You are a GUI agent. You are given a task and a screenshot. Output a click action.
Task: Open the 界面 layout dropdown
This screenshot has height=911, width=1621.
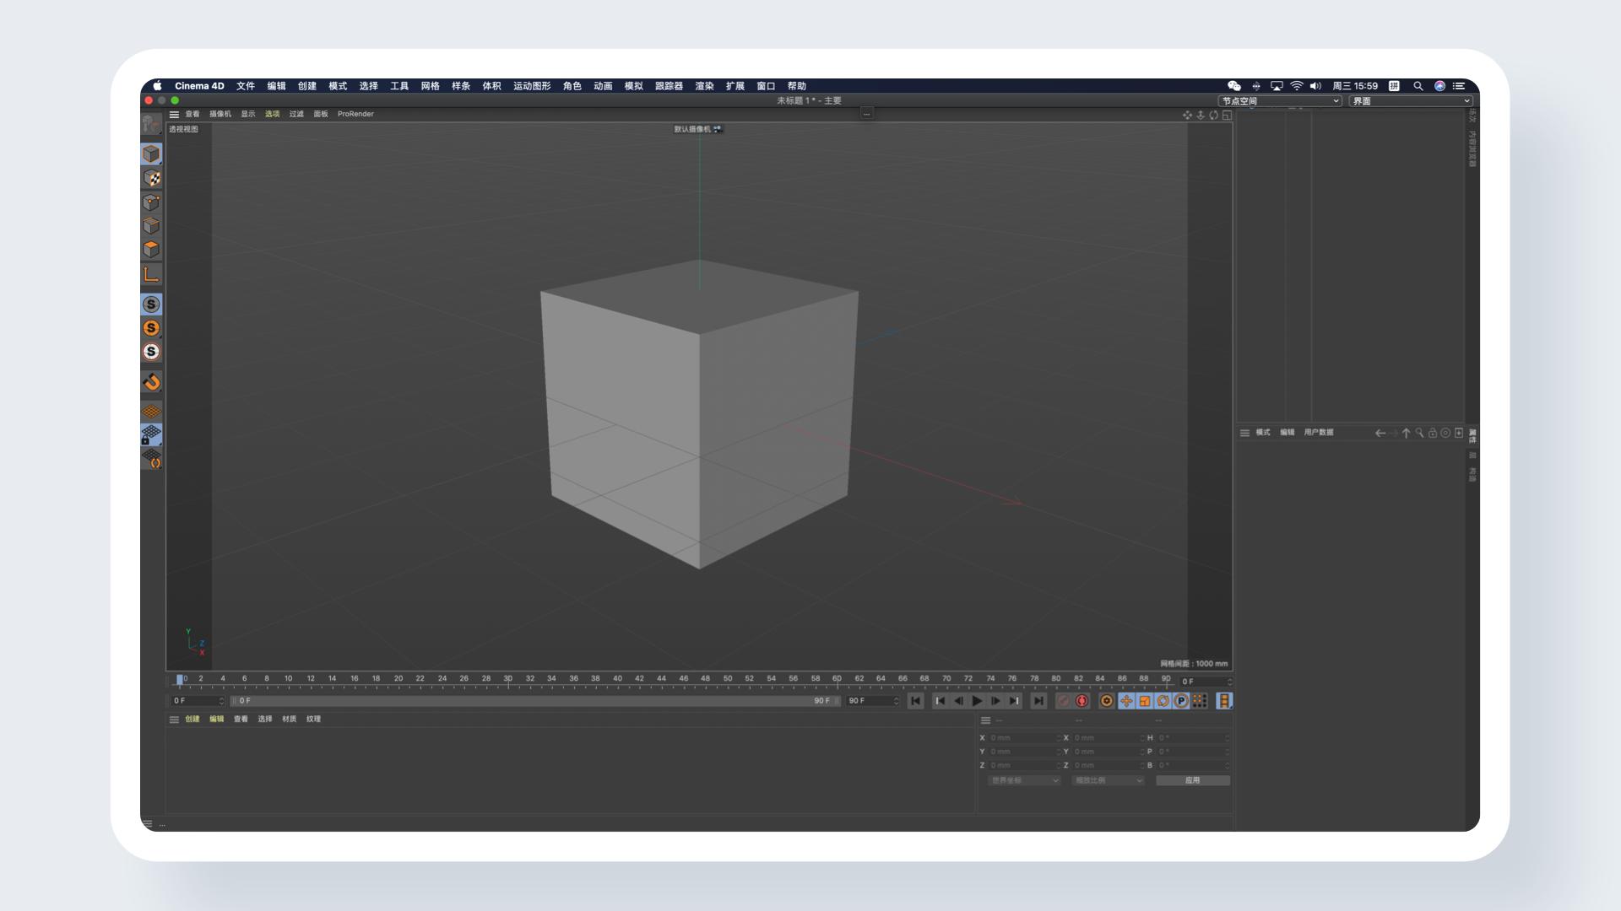1411,101
